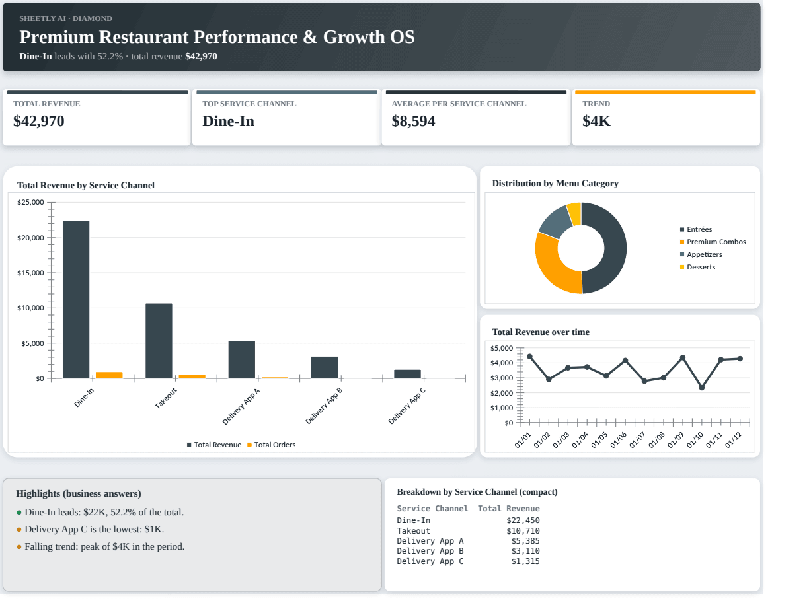Click table value $3,110 for Delivery App B
The image size is (811, 609).
[525, 551]
